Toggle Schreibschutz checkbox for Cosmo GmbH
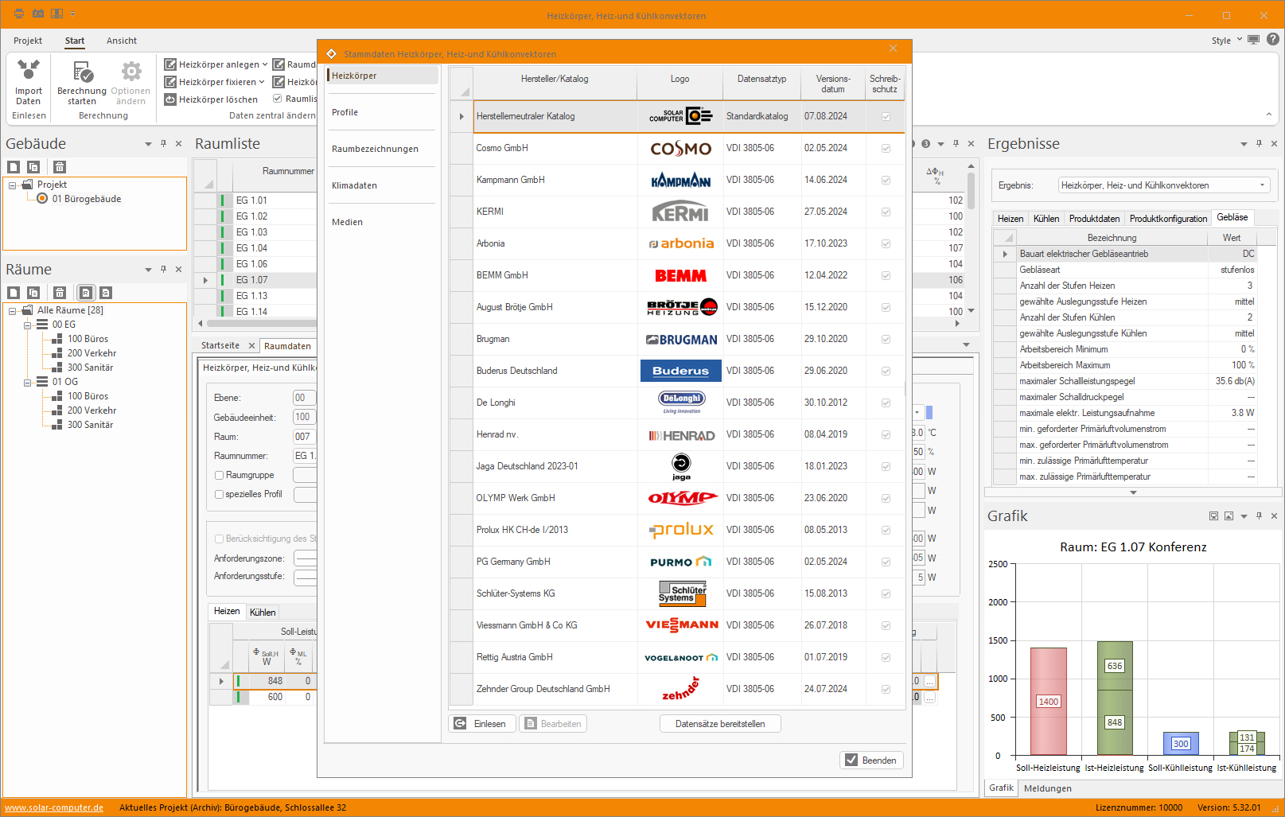 pyautogui.click(x=886, y=149)
